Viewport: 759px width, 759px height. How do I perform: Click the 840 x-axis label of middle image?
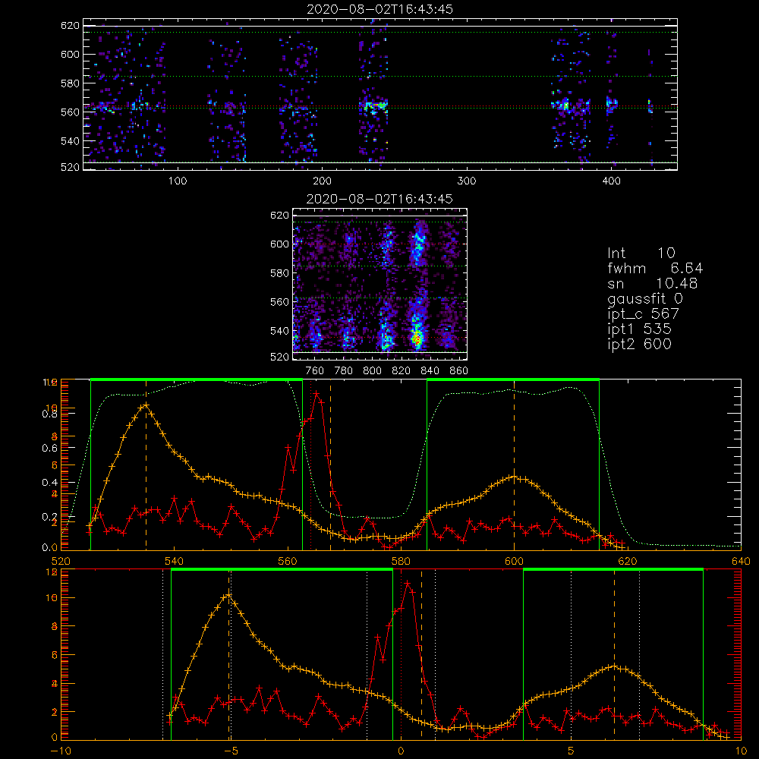tap(430, 371)
